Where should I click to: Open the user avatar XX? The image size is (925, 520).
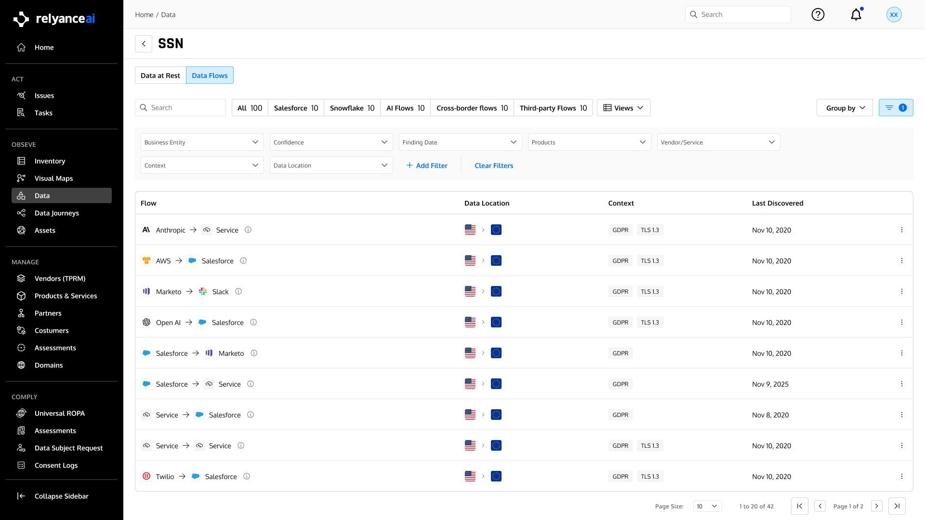point(894,14)
